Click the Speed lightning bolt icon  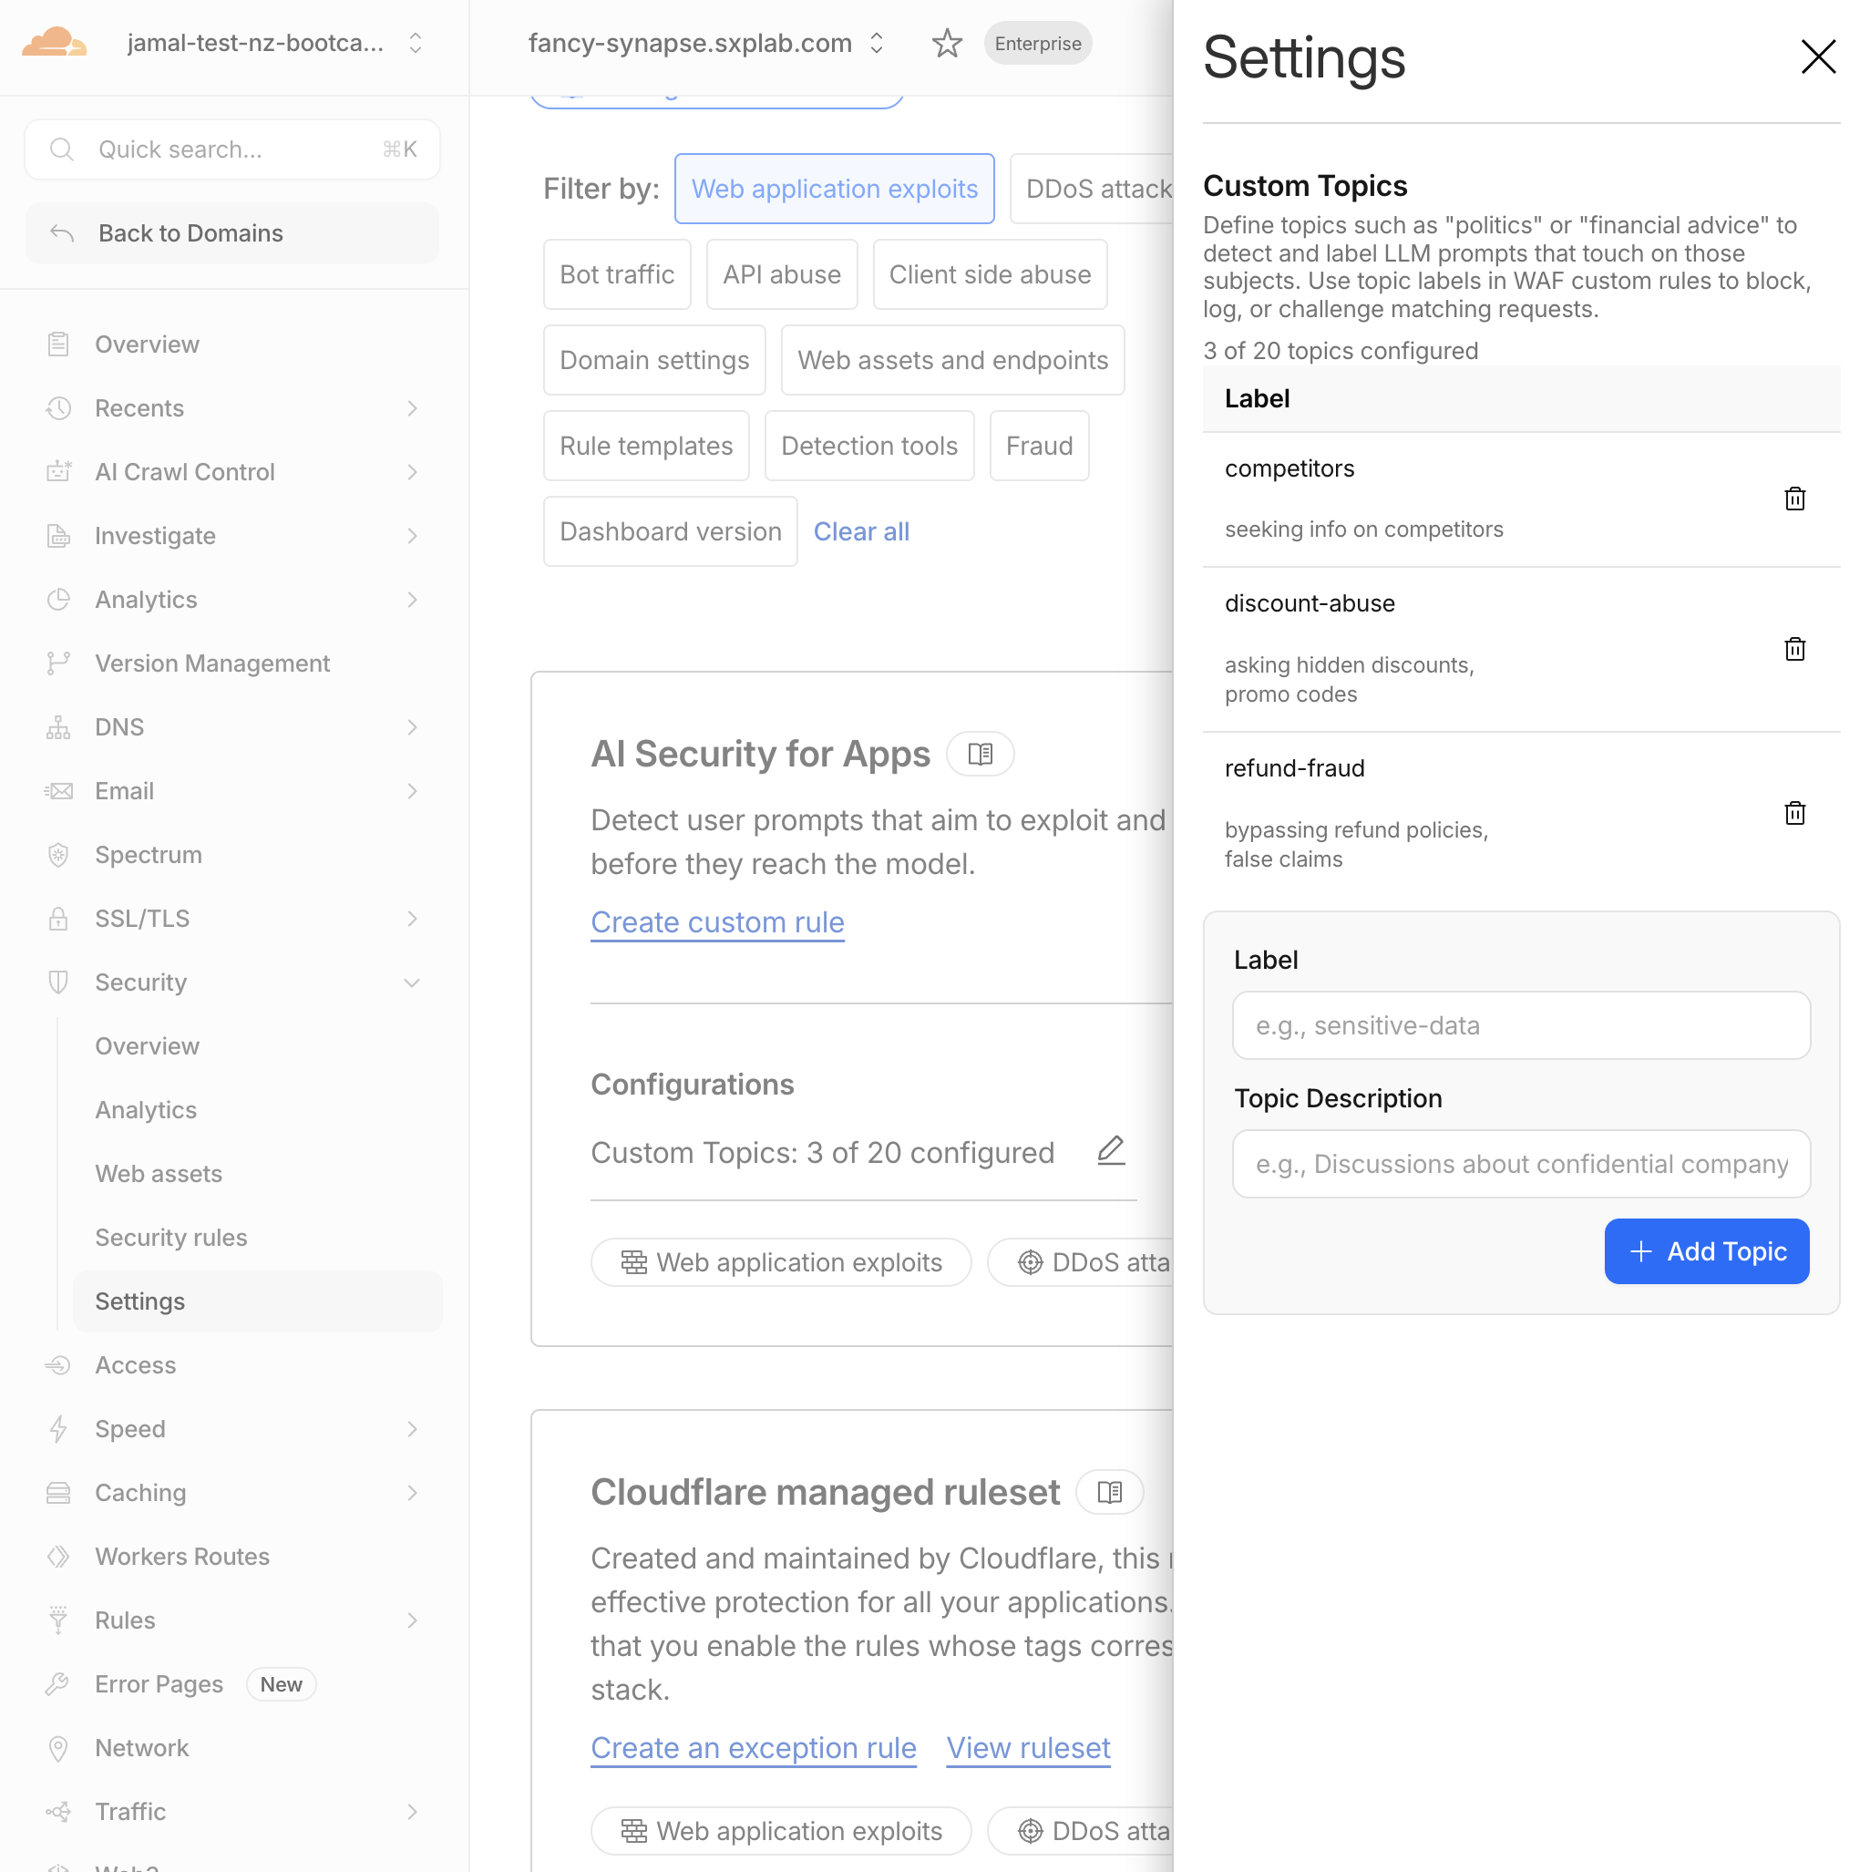click(58, 1428)
